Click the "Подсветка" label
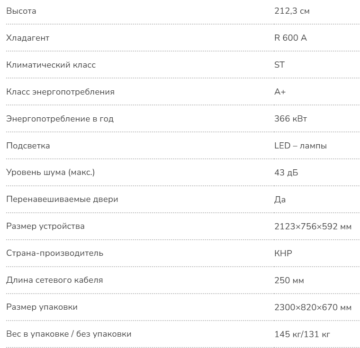The image size is (360, 348). click(28, 146)
